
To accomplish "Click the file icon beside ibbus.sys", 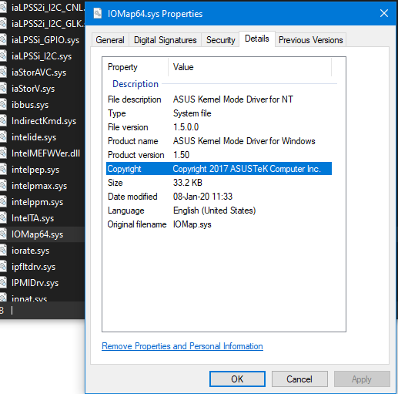I will [x=3, y=105].
